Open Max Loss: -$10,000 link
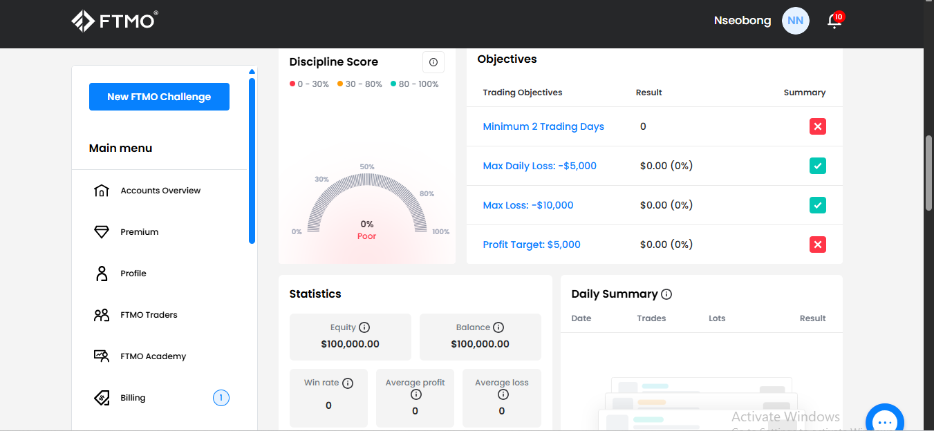Screen dimensions: 934x431 528,205
